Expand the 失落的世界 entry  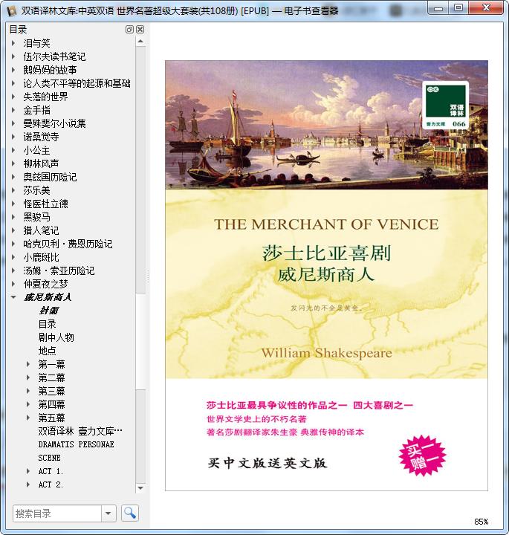coord(13,97)
